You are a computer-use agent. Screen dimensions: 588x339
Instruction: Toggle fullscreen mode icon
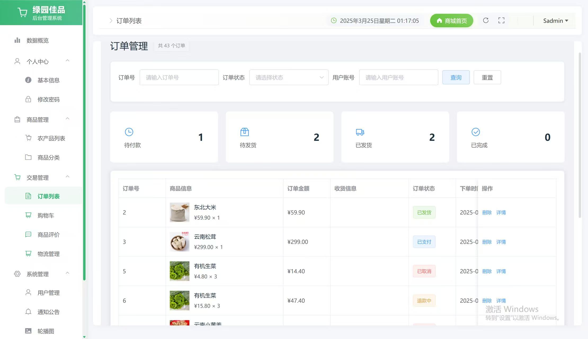point(501,20)
